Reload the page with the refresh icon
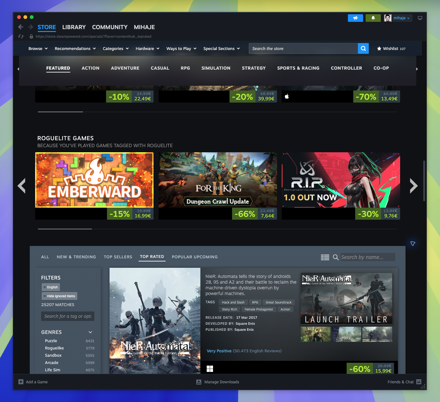Screen dimensions: 440x402 click(21, 36)
